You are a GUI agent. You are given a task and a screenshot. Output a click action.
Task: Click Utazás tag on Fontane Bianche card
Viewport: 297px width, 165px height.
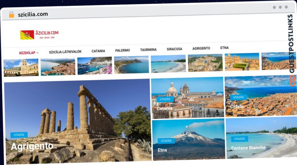click(x=240, y=139)
